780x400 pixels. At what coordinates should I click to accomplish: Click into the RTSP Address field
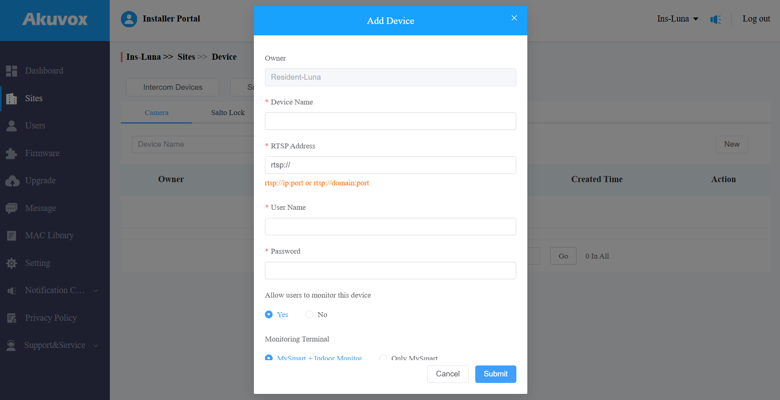(x=390, y=165)
